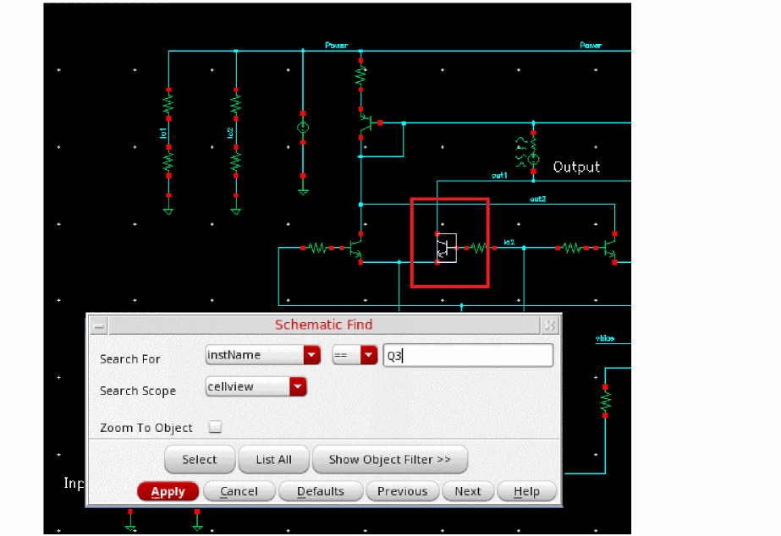Select the voltage source left of the Power resistor
This screenshot has height=536, width=781.
[x=303, y=128]
